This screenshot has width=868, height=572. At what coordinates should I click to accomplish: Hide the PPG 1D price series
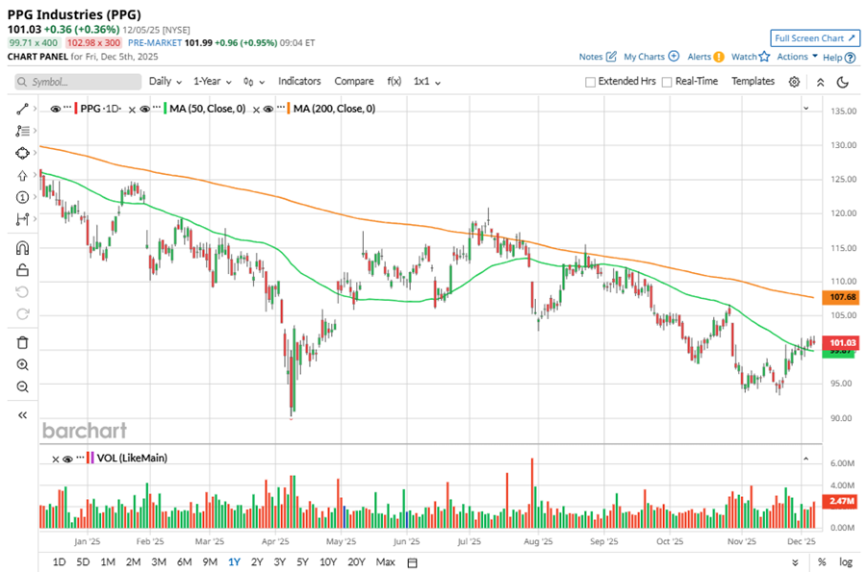tap(56, 109)
